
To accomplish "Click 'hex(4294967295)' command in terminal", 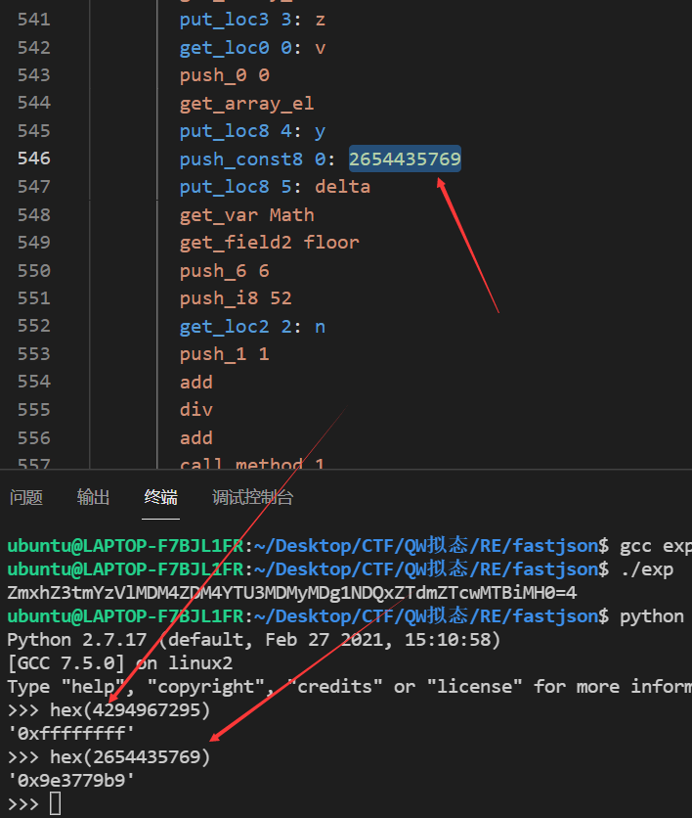I will coord(130,710).
